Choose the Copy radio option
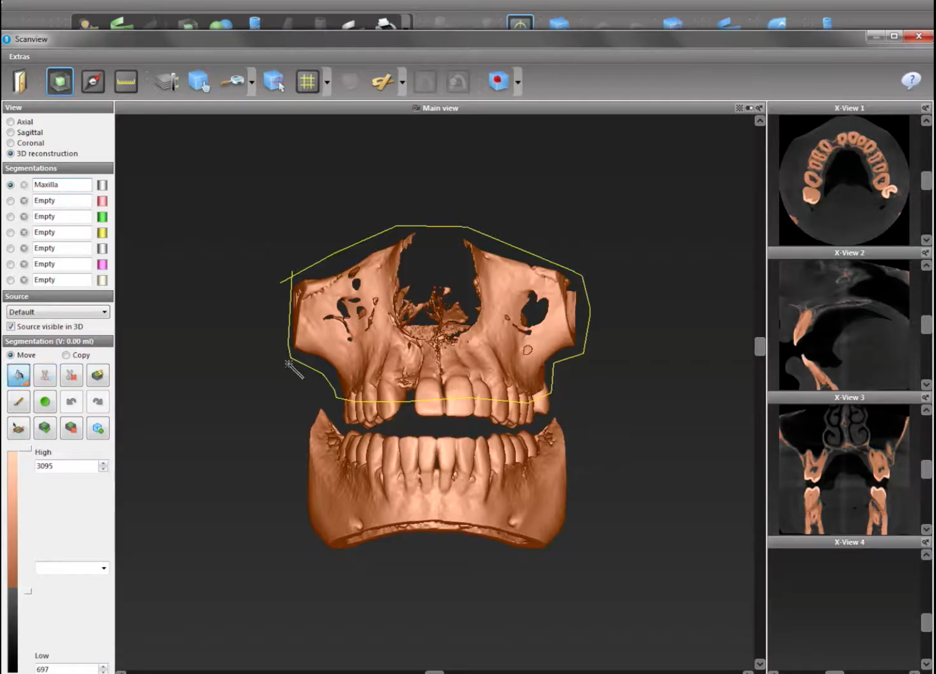This screenshot has width=936, height=674. [66, 355]
